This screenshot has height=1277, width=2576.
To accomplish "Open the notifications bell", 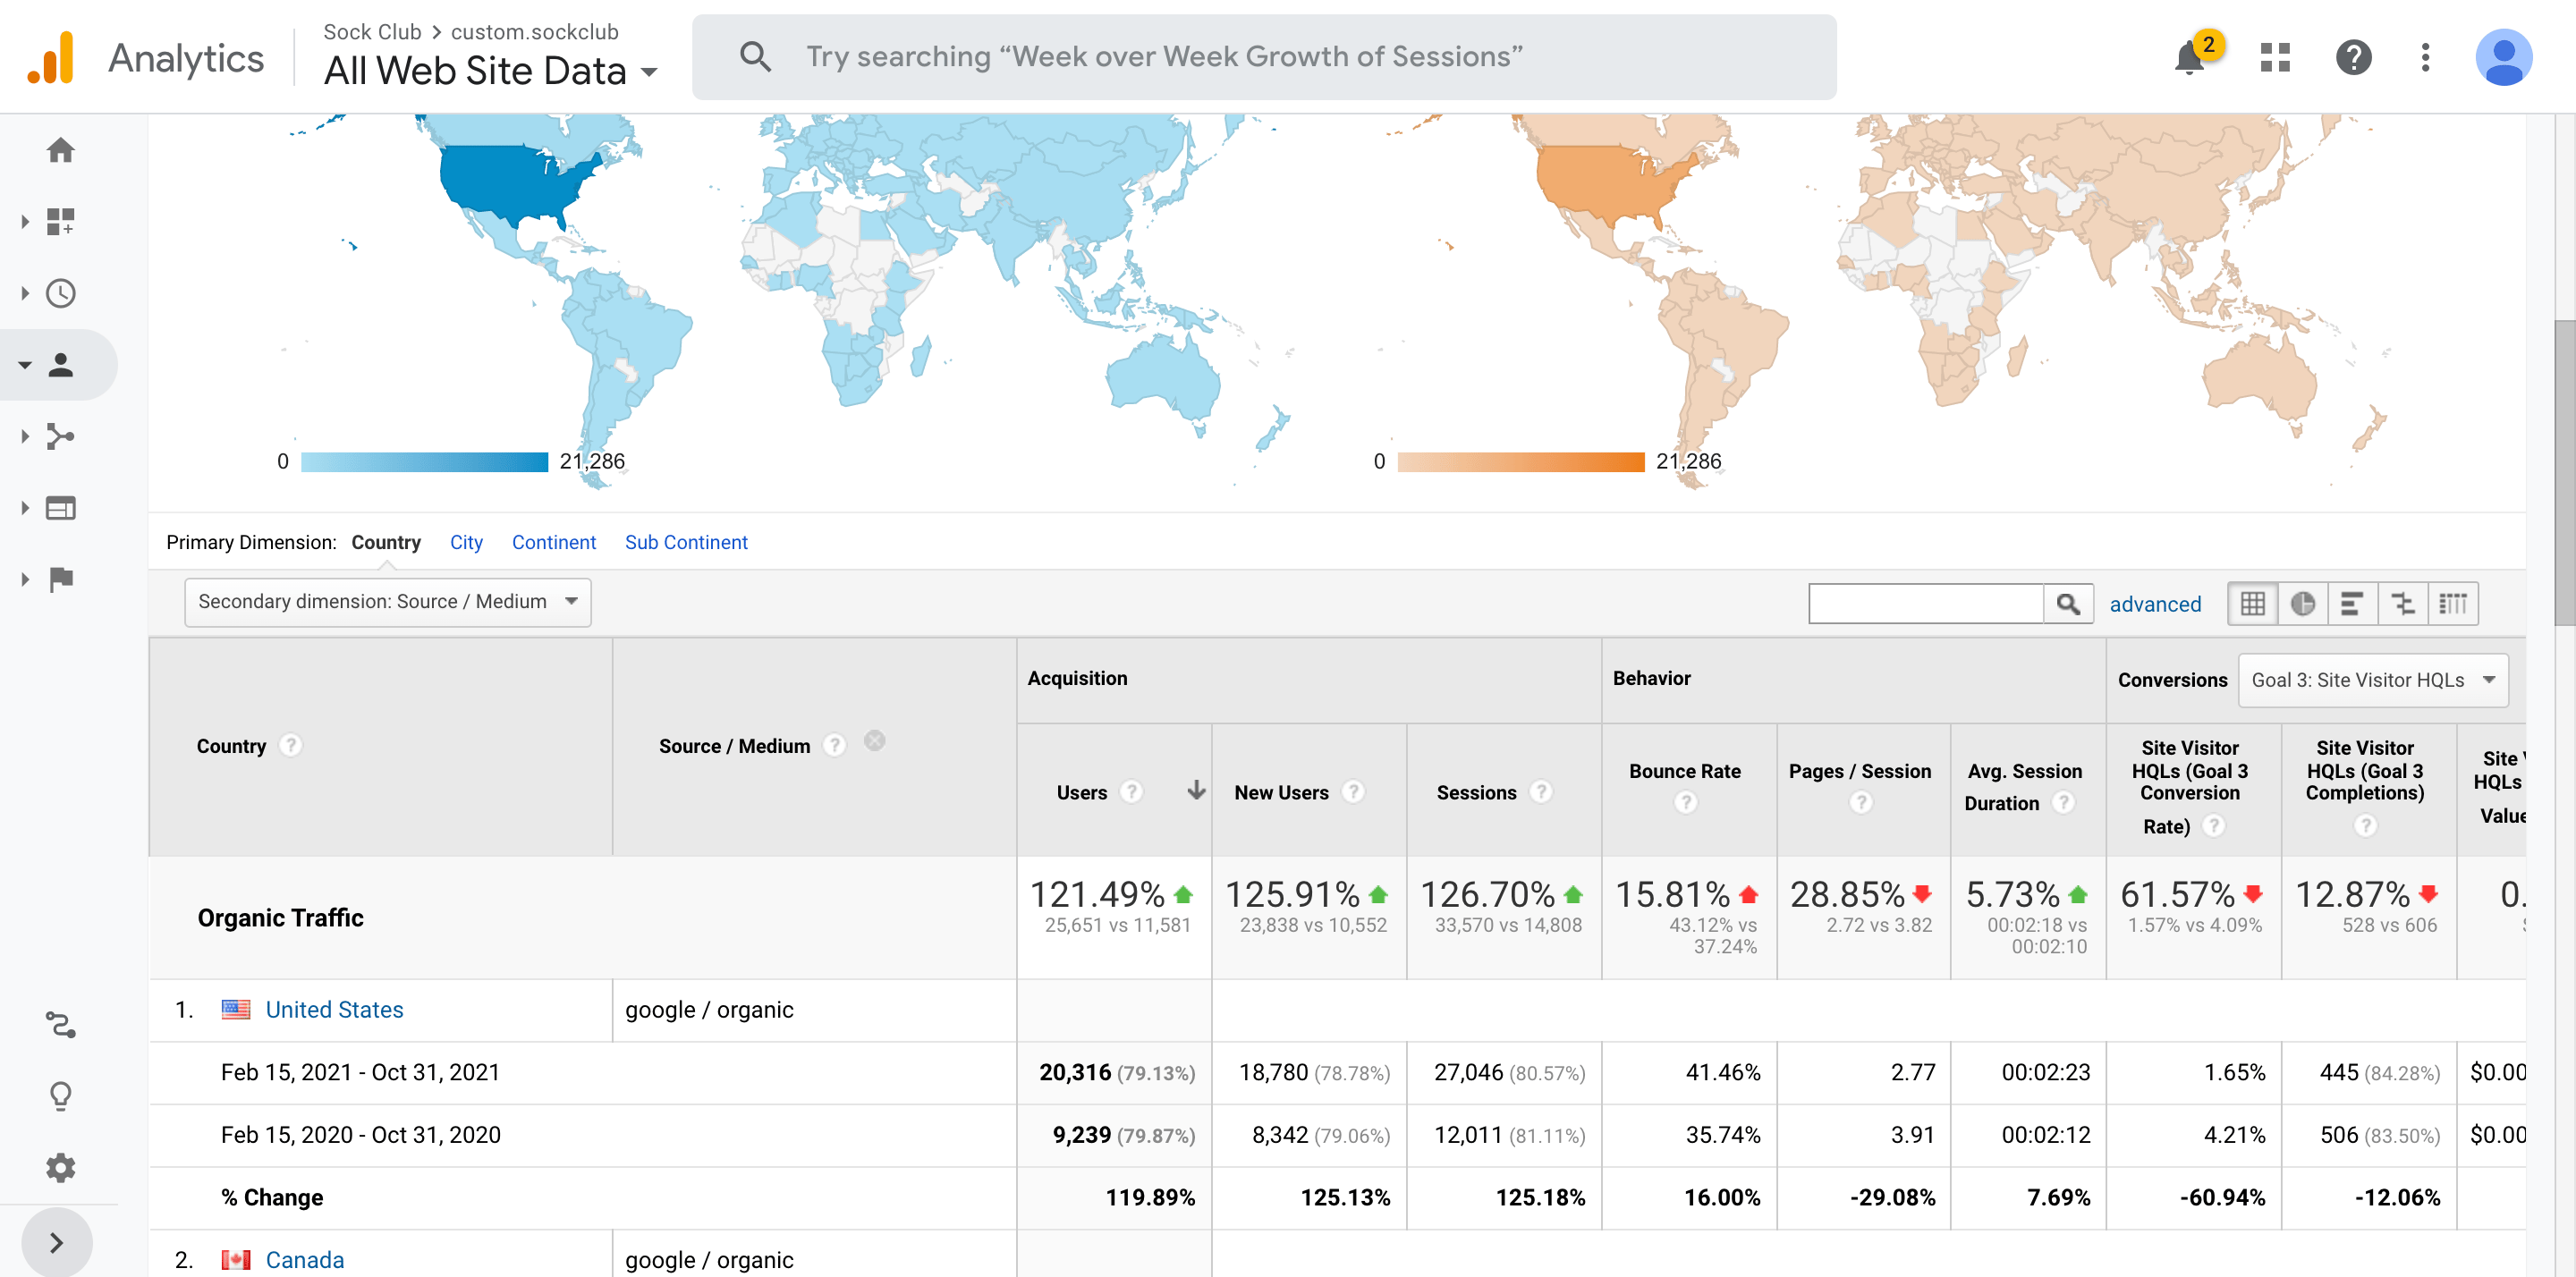I will [2189, 57].
